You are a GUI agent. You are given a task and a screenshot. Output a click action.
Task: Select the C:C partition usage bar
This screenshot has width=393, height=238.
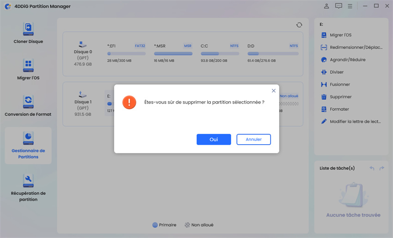click(x=220, y=54)
